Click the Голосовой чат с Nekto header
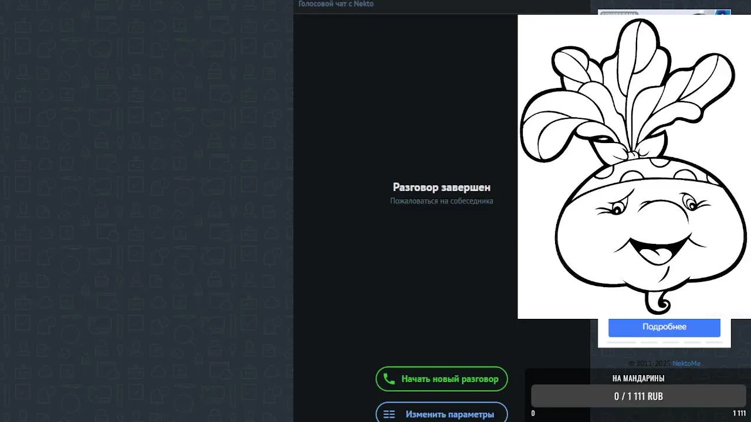This screenshot has height=422, width=751. tap(336, 4)
